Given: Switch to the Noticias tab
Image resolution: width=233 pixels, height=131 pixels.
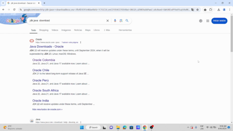Looking at the screenshot, I should pos(78,30).
